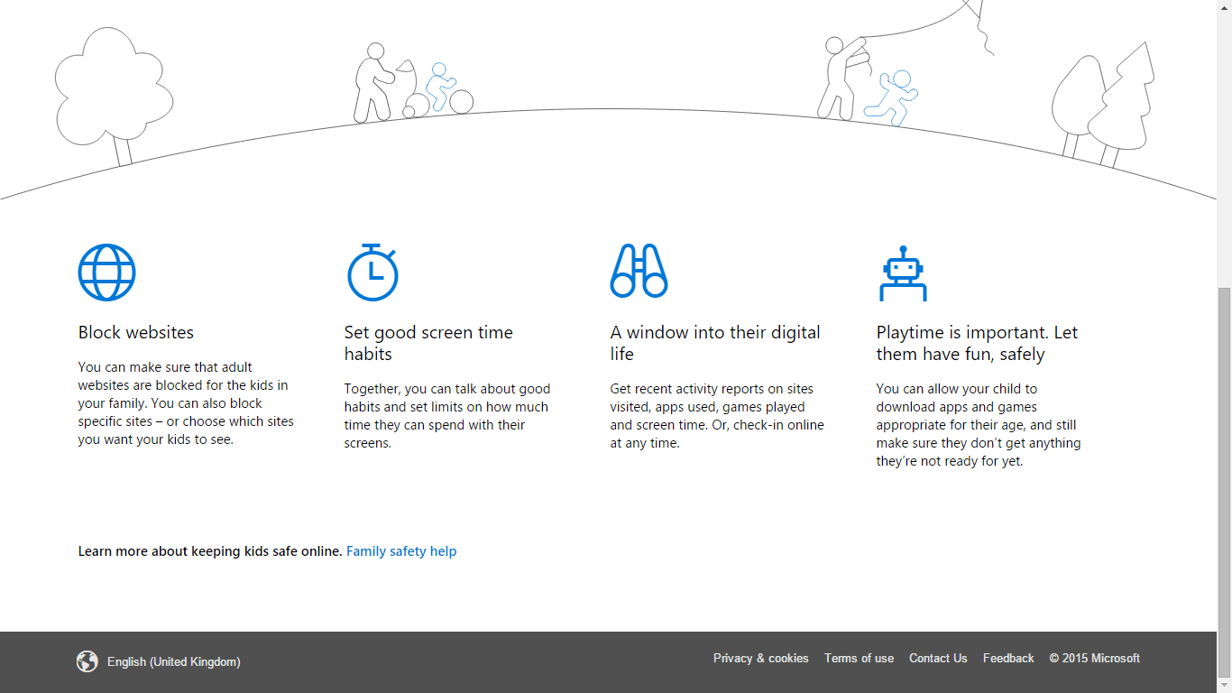Click the binoculars icon
Image resolution: width=1232 pixels, height=693 pixels.
click(639, 271)
